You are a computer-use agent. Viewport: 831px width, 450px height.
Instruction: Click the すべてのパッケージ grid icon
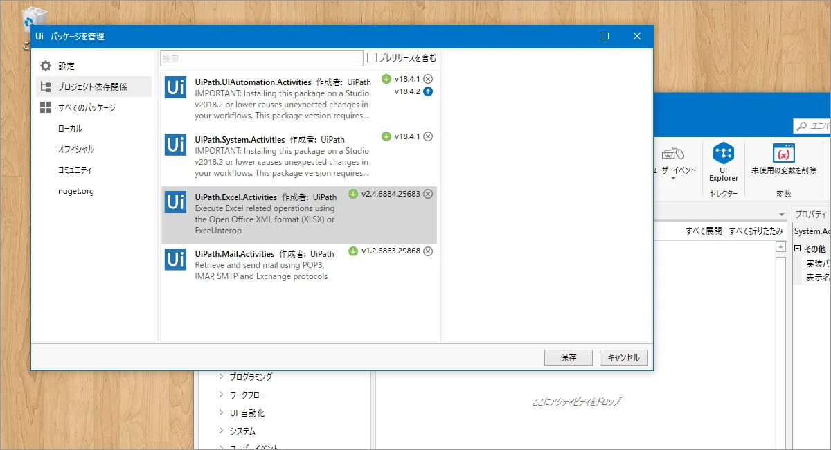(46, 107)
